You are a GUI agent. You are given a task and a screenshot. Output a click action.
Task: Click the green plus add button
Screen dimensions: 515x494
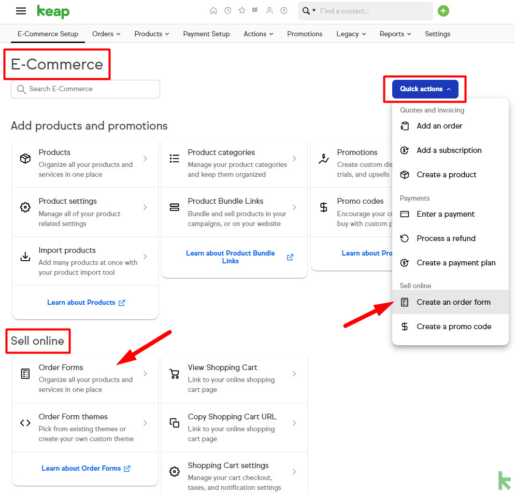click(444, 11)
